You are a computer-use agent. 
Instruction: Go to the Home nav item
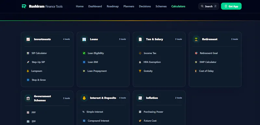[80, 6]
